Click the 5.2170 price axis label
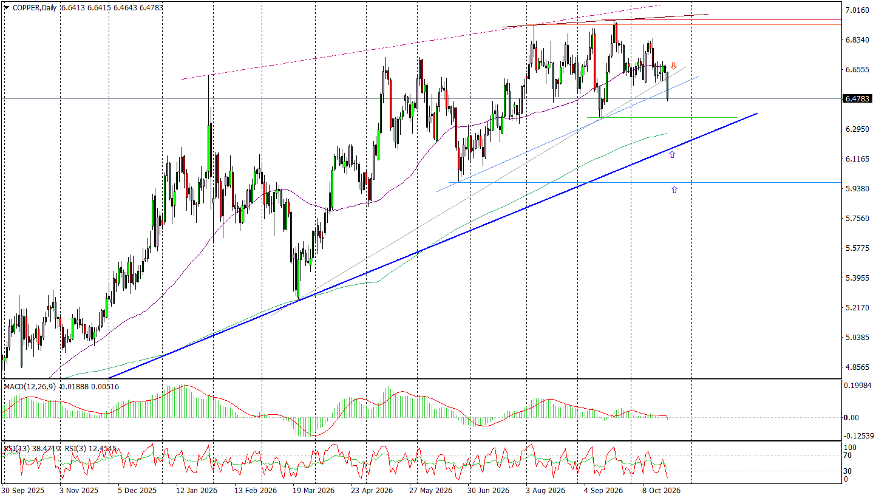 click(857, 308)
